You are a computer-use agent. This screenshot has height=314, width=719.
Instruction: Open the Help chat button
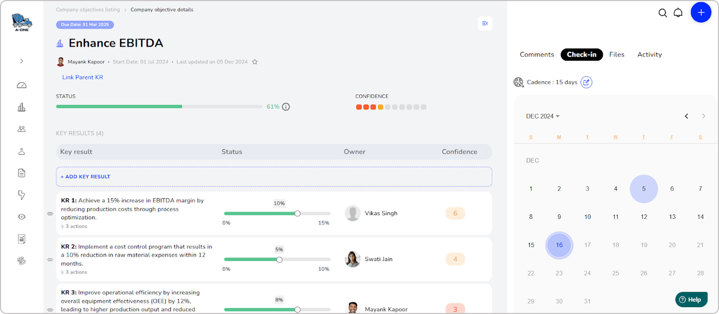coord(691,299)
